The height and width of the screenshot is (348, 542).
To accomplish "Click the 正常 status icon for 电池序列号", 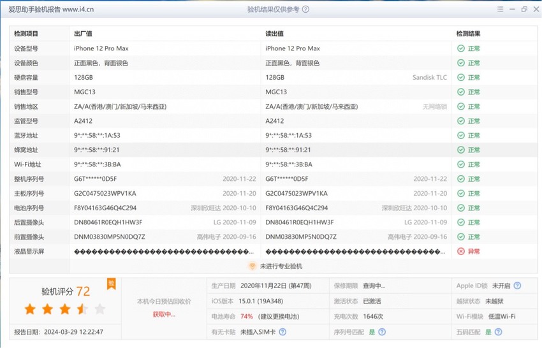I will [x=461, y=208].
